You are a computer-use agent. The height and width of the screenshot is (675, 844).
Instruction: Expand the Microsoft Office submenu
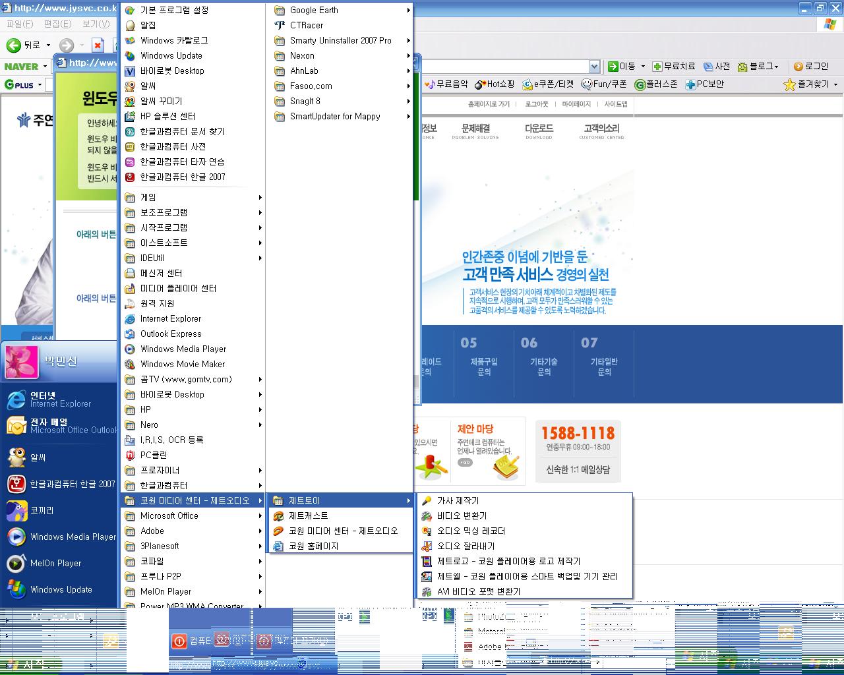(x=193, y=515)
